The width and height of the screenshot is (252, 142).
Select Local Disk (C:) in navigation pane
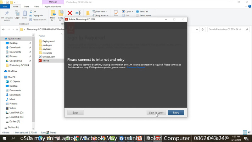click(16, 113)
